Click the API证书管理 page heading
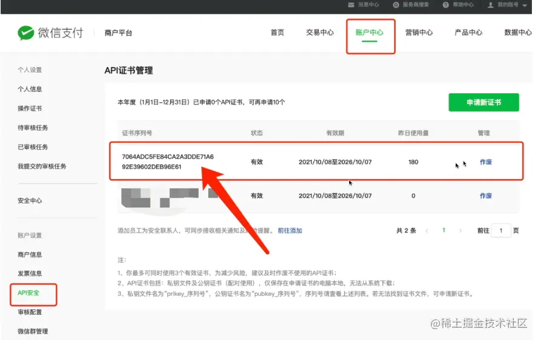Viewport: 538px width, 340px height. tap(129, 71)
